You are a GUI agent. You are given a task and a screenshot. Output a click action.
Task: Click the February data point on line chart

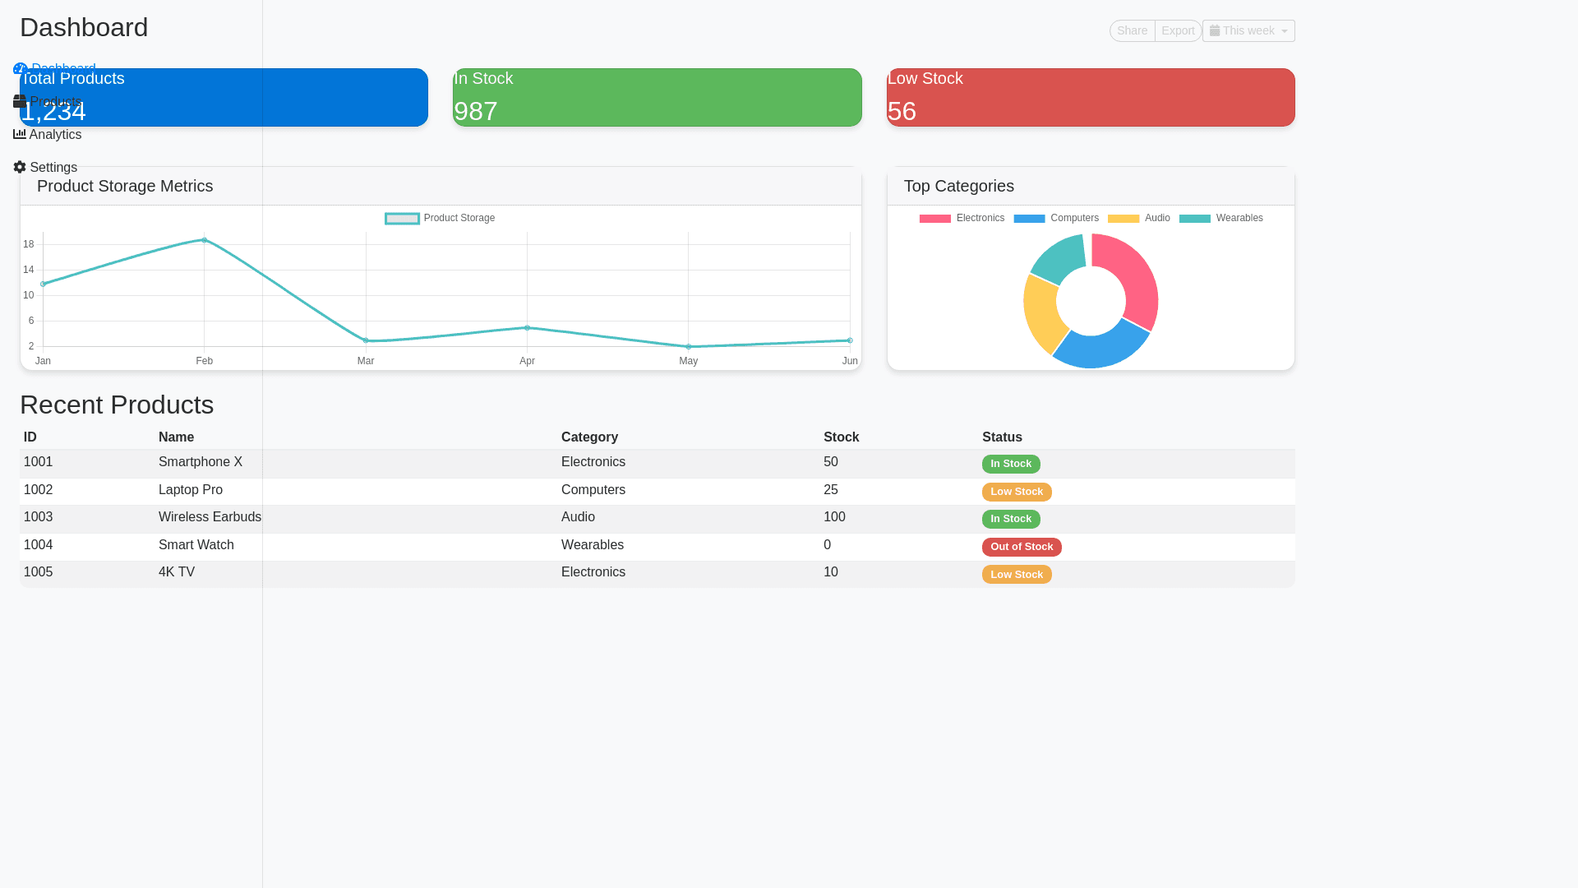(x=205, y=240)
